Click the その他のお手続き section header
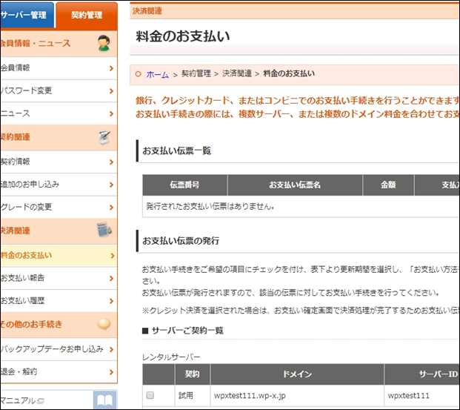This screenshot has width=460, height=410. [59, 325]
